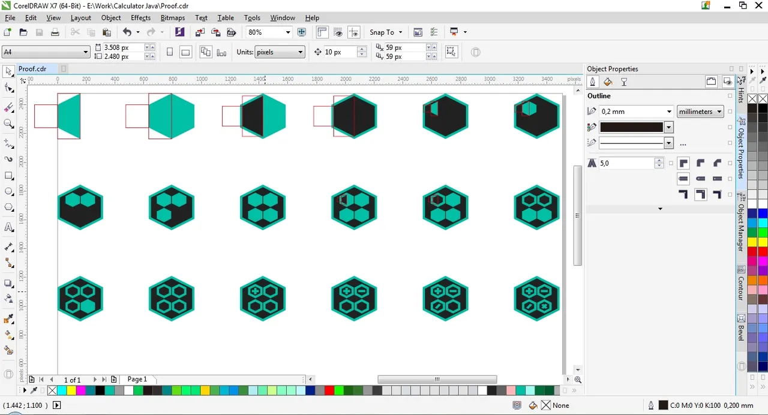This screenshot has height=415, width=768.
Task: Select the Shape edit tool
Action: coord(8,89)
